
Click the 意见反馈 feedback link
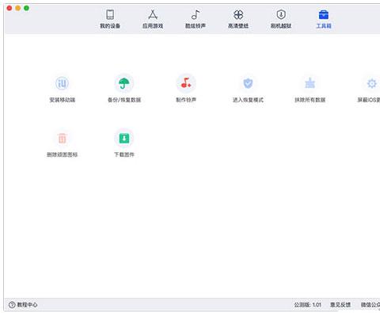[x=340, y=304]
